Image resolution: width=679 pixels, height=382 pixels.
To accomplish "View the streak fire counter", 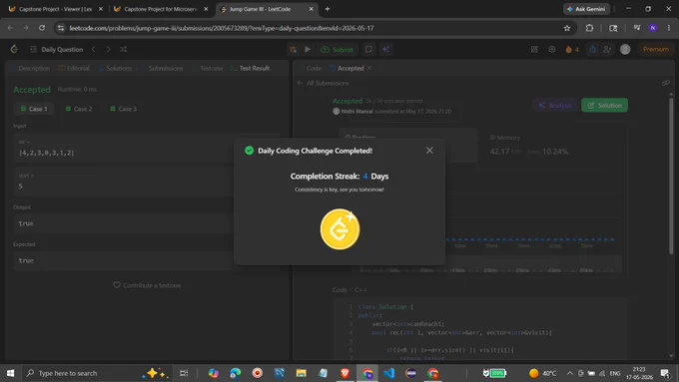I will pyautogui.click(x=572, y=49).
